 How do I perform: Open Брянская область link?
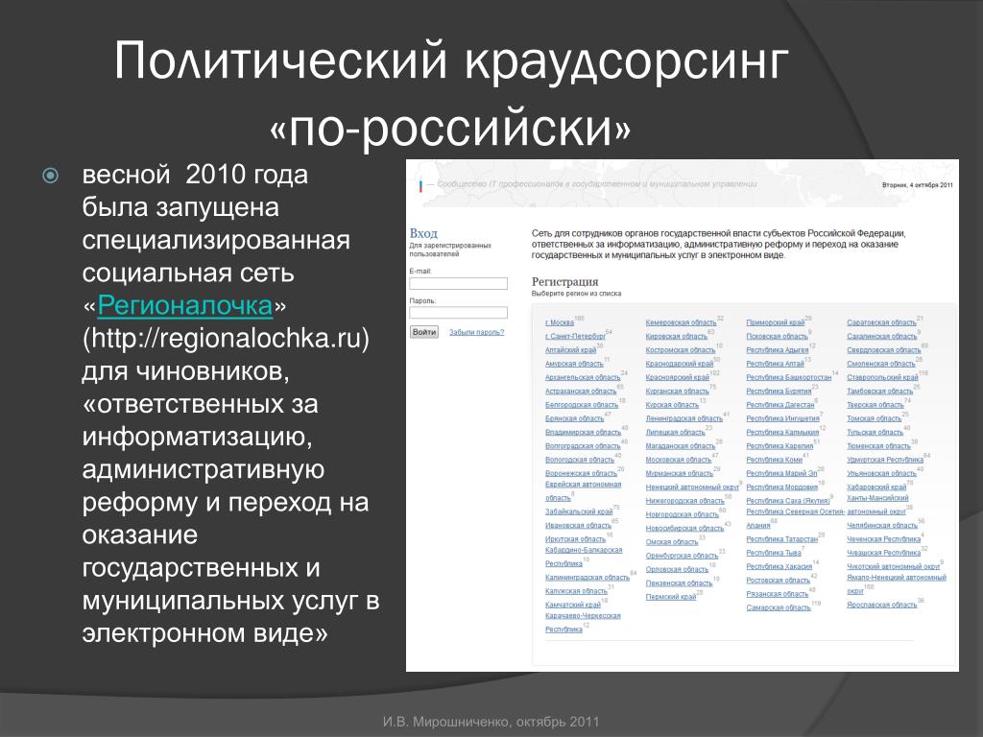pyautogui.click(x=574, y=418)
